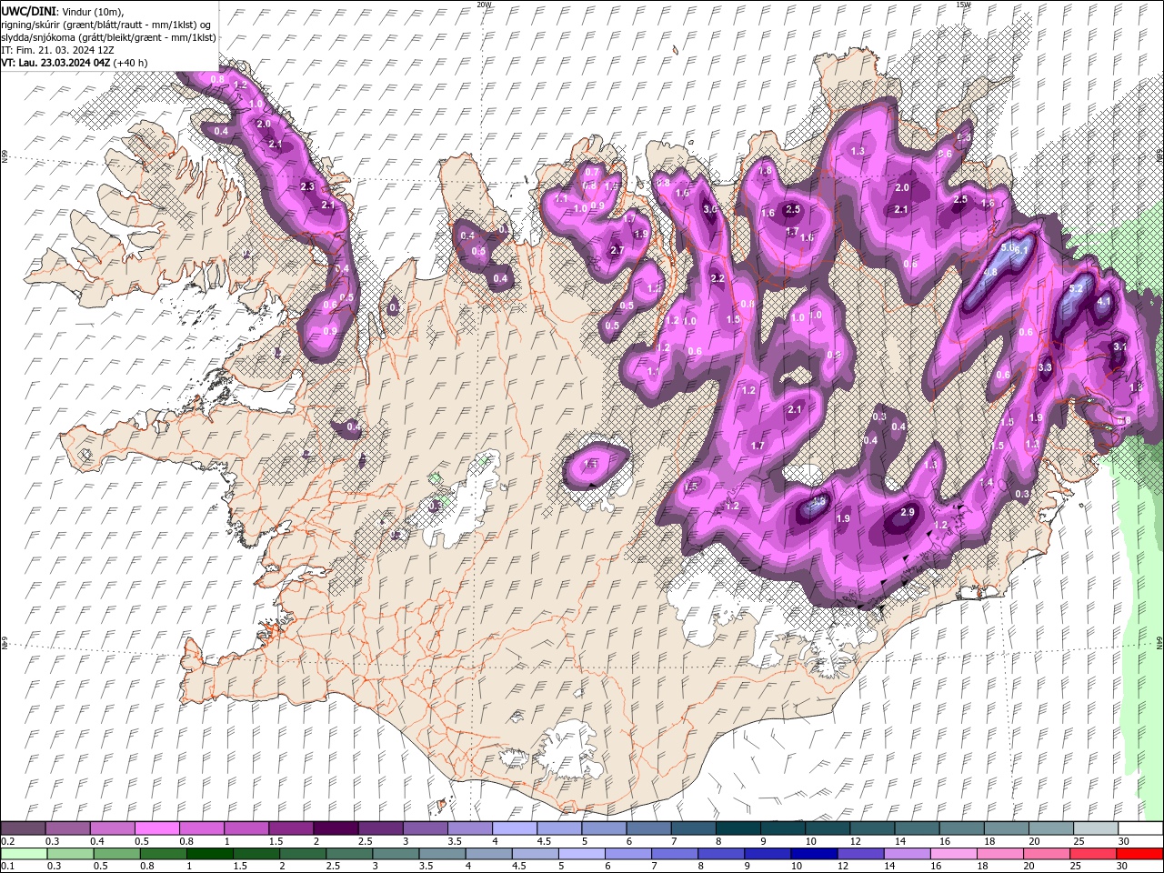This screenshot has width=1164, height=873.
Task: Click the 5.2 snowfall value on the map
Action: click(1078, 288)
